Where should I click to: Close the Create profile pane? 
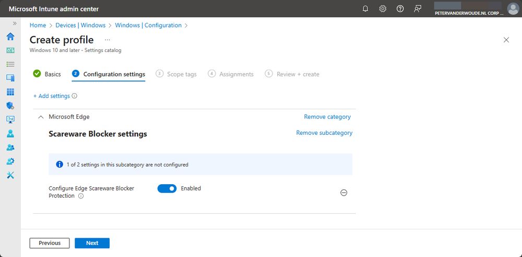point(506,40)
